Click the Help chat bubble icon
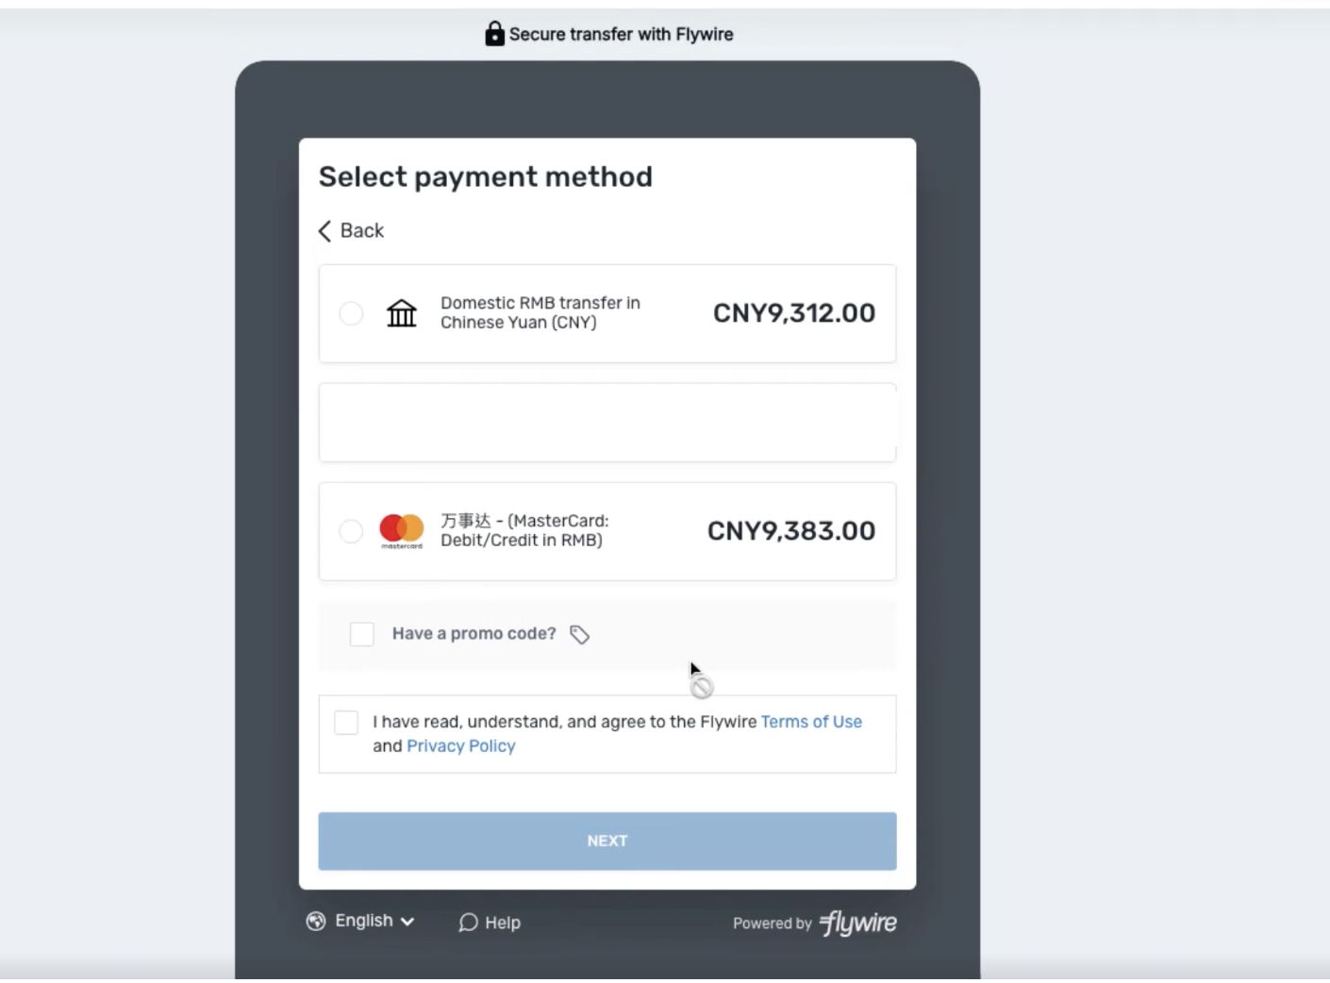The image size is (1330, 983). [468, 923]
